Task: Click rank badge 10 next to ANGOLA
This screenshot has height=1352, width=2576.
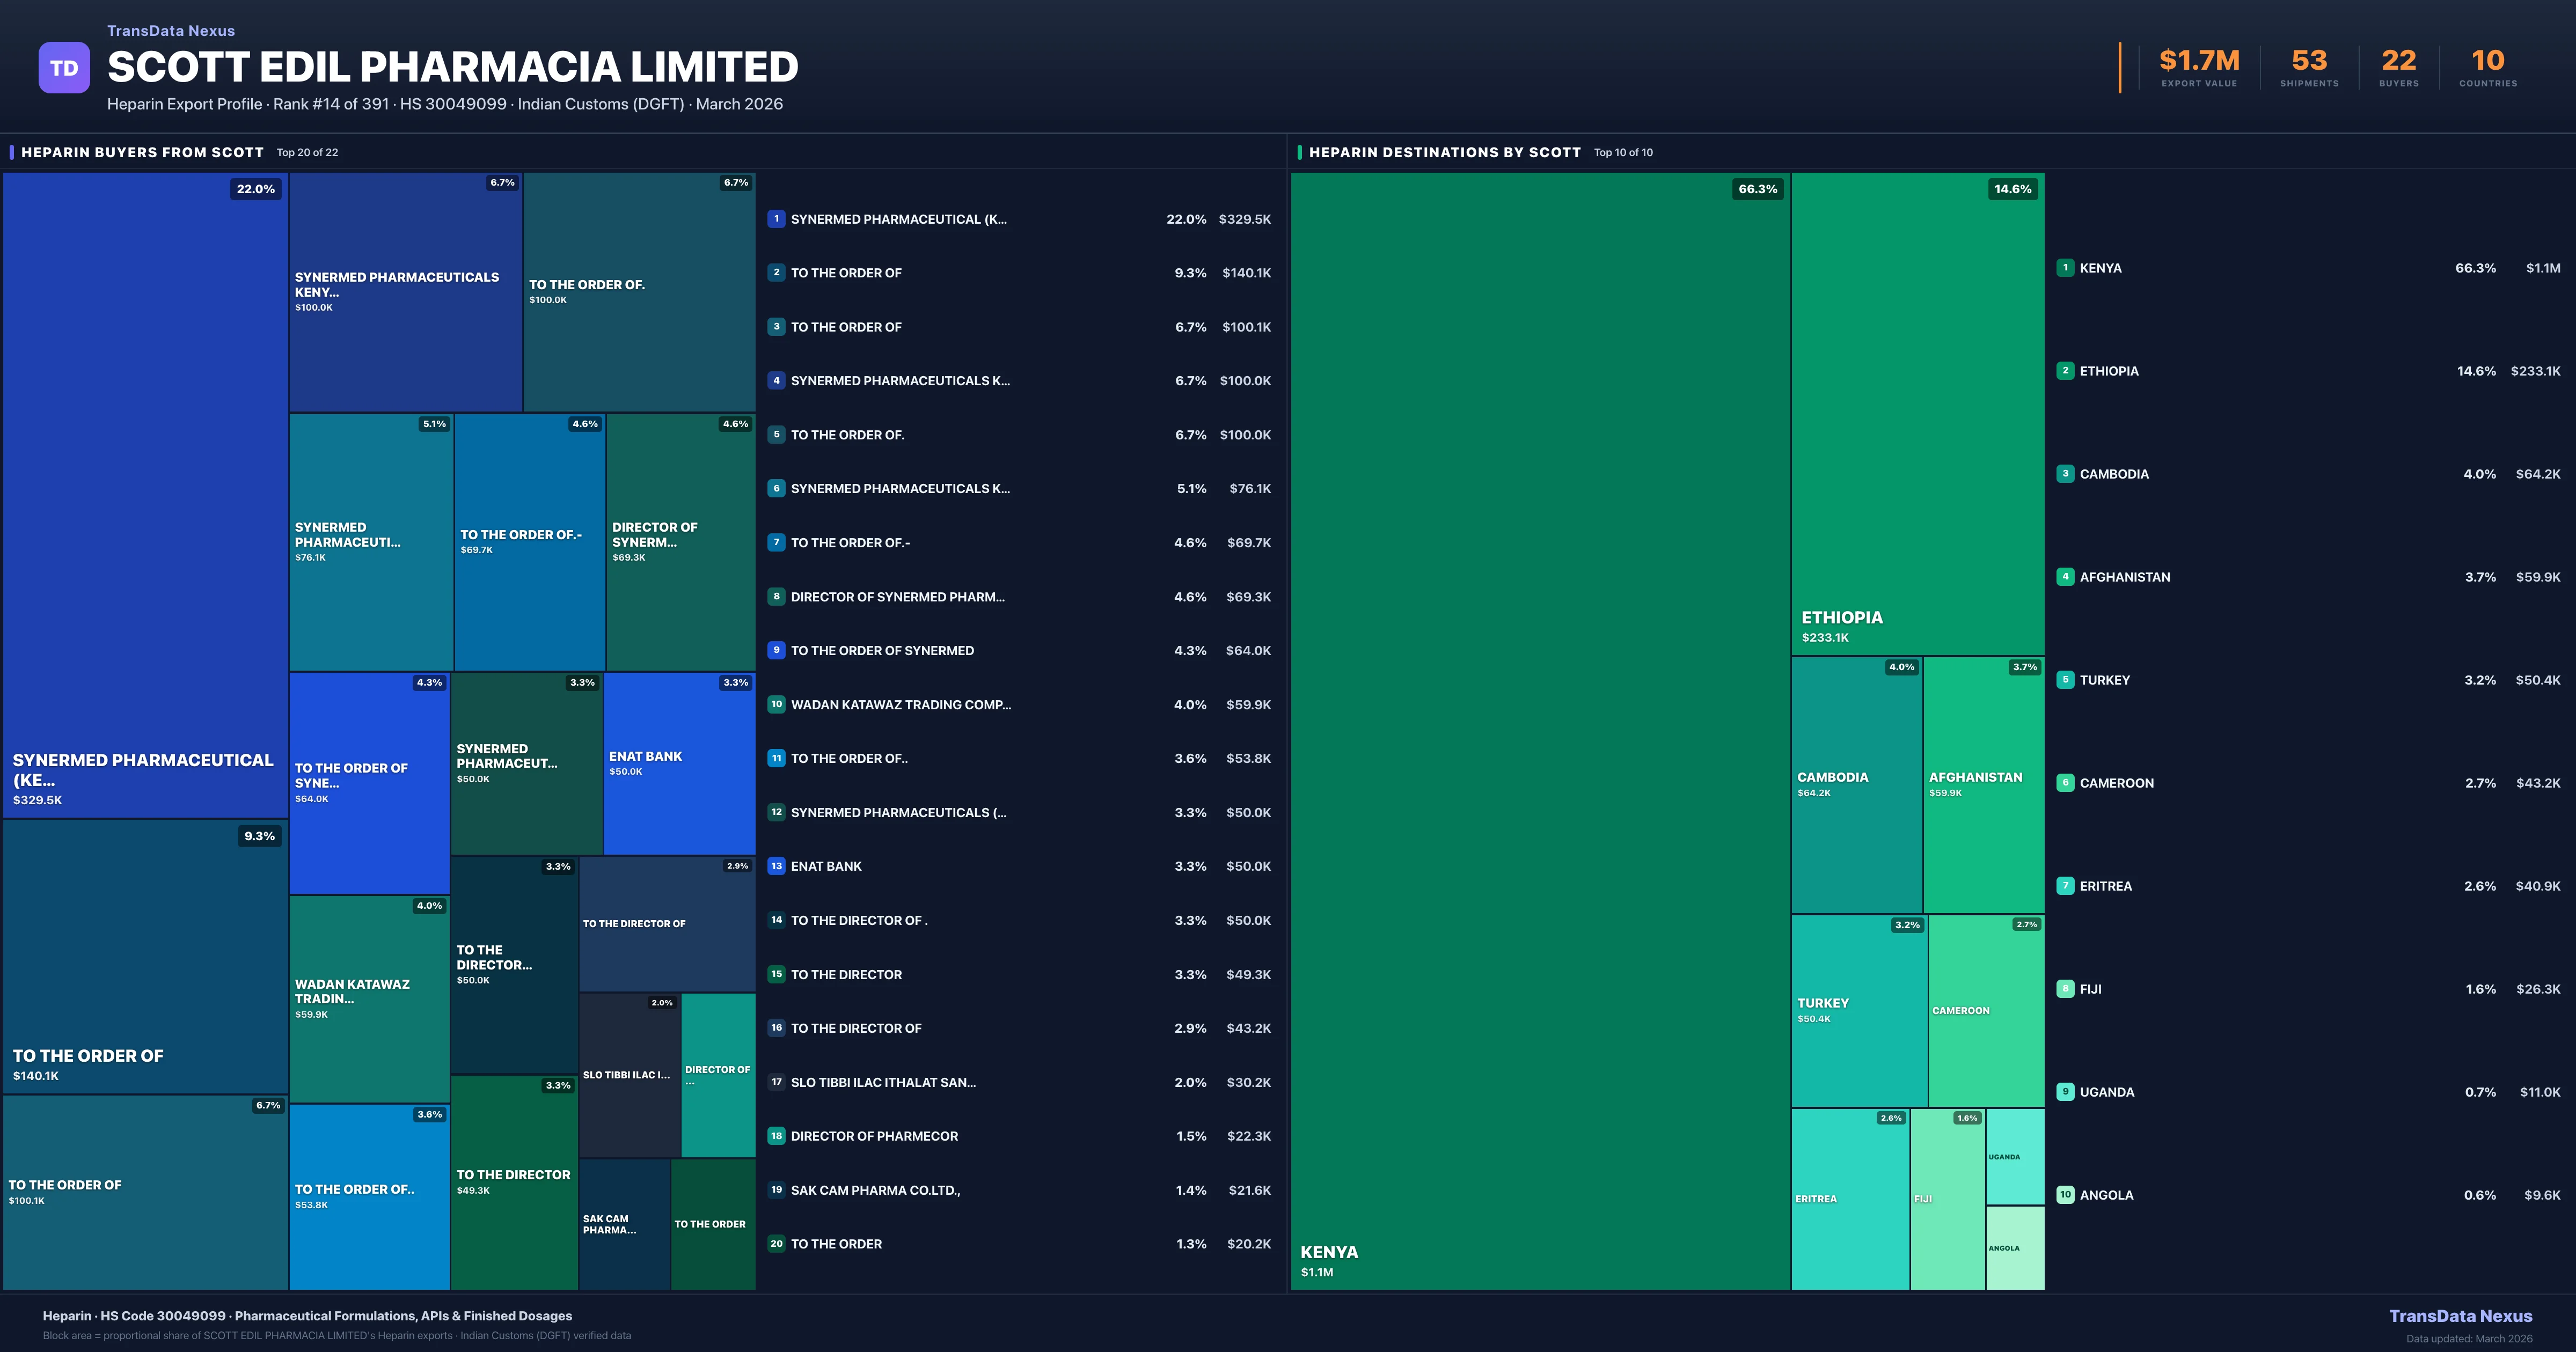Action: point(2065,1195)
